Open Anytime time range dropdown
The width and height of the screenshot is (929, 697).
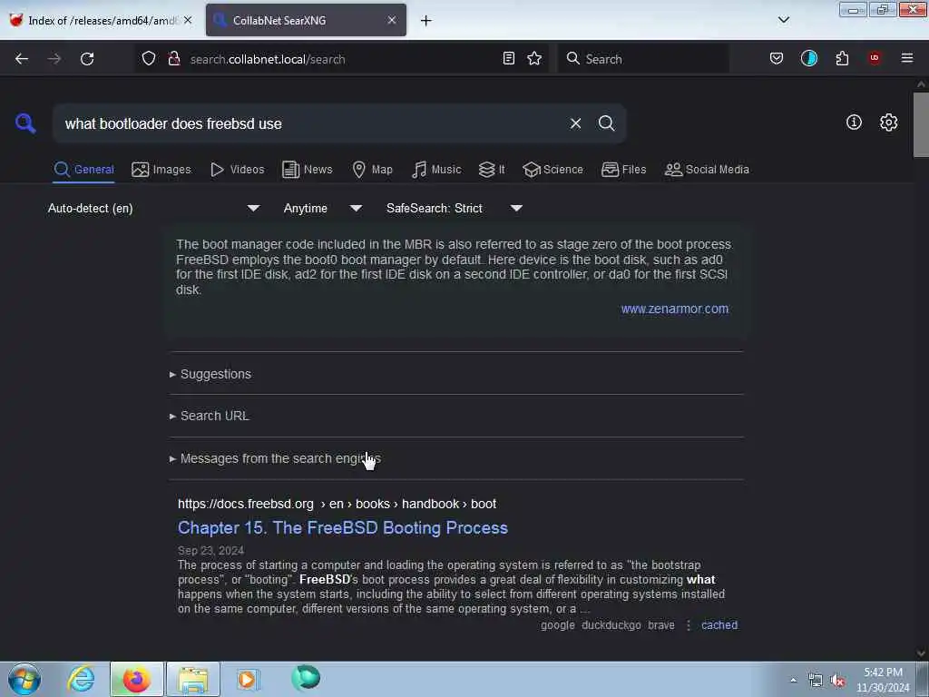pyautogui.click(x=322, y=208)
